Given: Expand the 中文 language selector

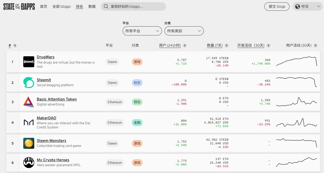Looking at the screenshot, I should pyautogui.click(x=308, y=7).
